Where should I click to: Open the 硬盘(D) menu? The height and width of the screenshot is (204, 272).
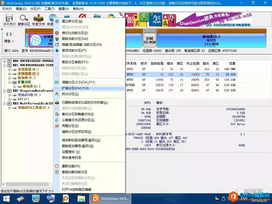[21, 9]
